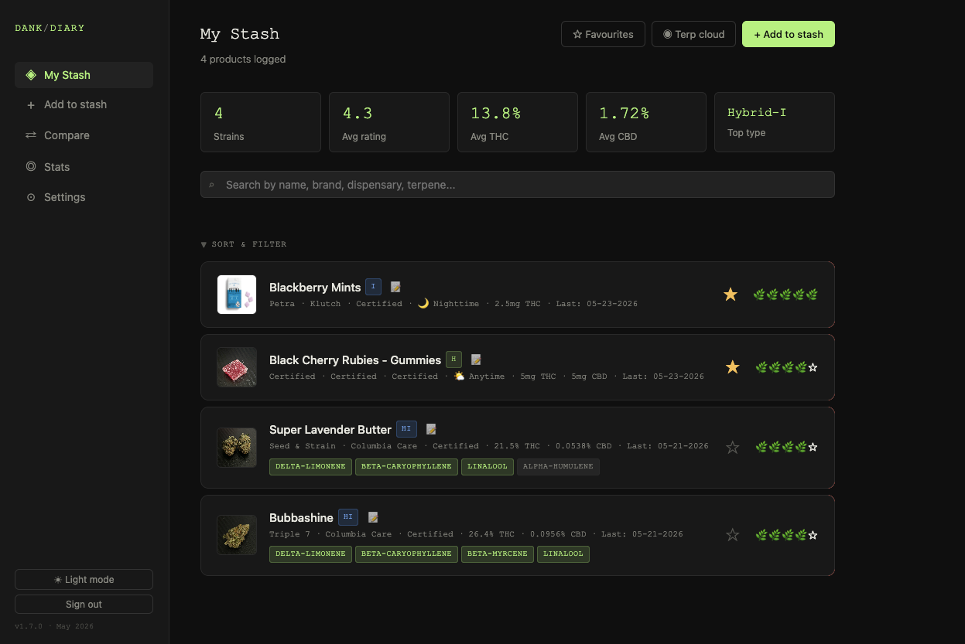Open Black Cherry Rubies gummies thumbnail
The height and width of the screenshot is (644, 965).
[237, 367]
